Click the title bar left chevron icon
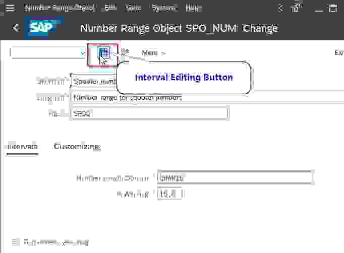 (281, 8)
